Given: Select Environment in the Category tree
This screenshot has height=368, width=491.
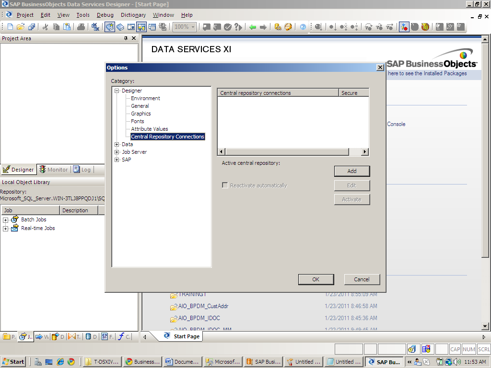Looking at the screenshot, I should [145, 98].
